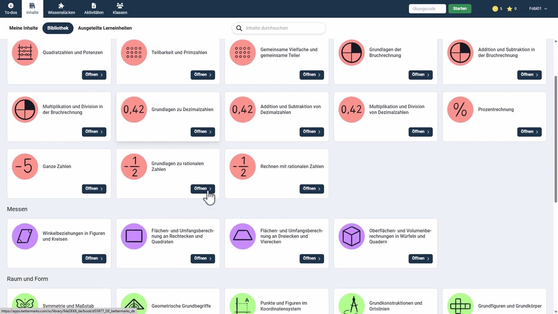Switch to Meine Inhalte
Viewport: 558px width, 314px height.
pos(24,28)
